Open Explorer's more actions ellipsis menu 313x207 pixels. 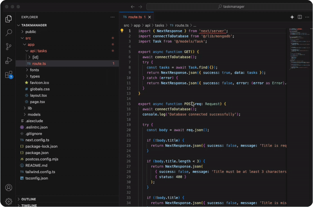[113, 17]
